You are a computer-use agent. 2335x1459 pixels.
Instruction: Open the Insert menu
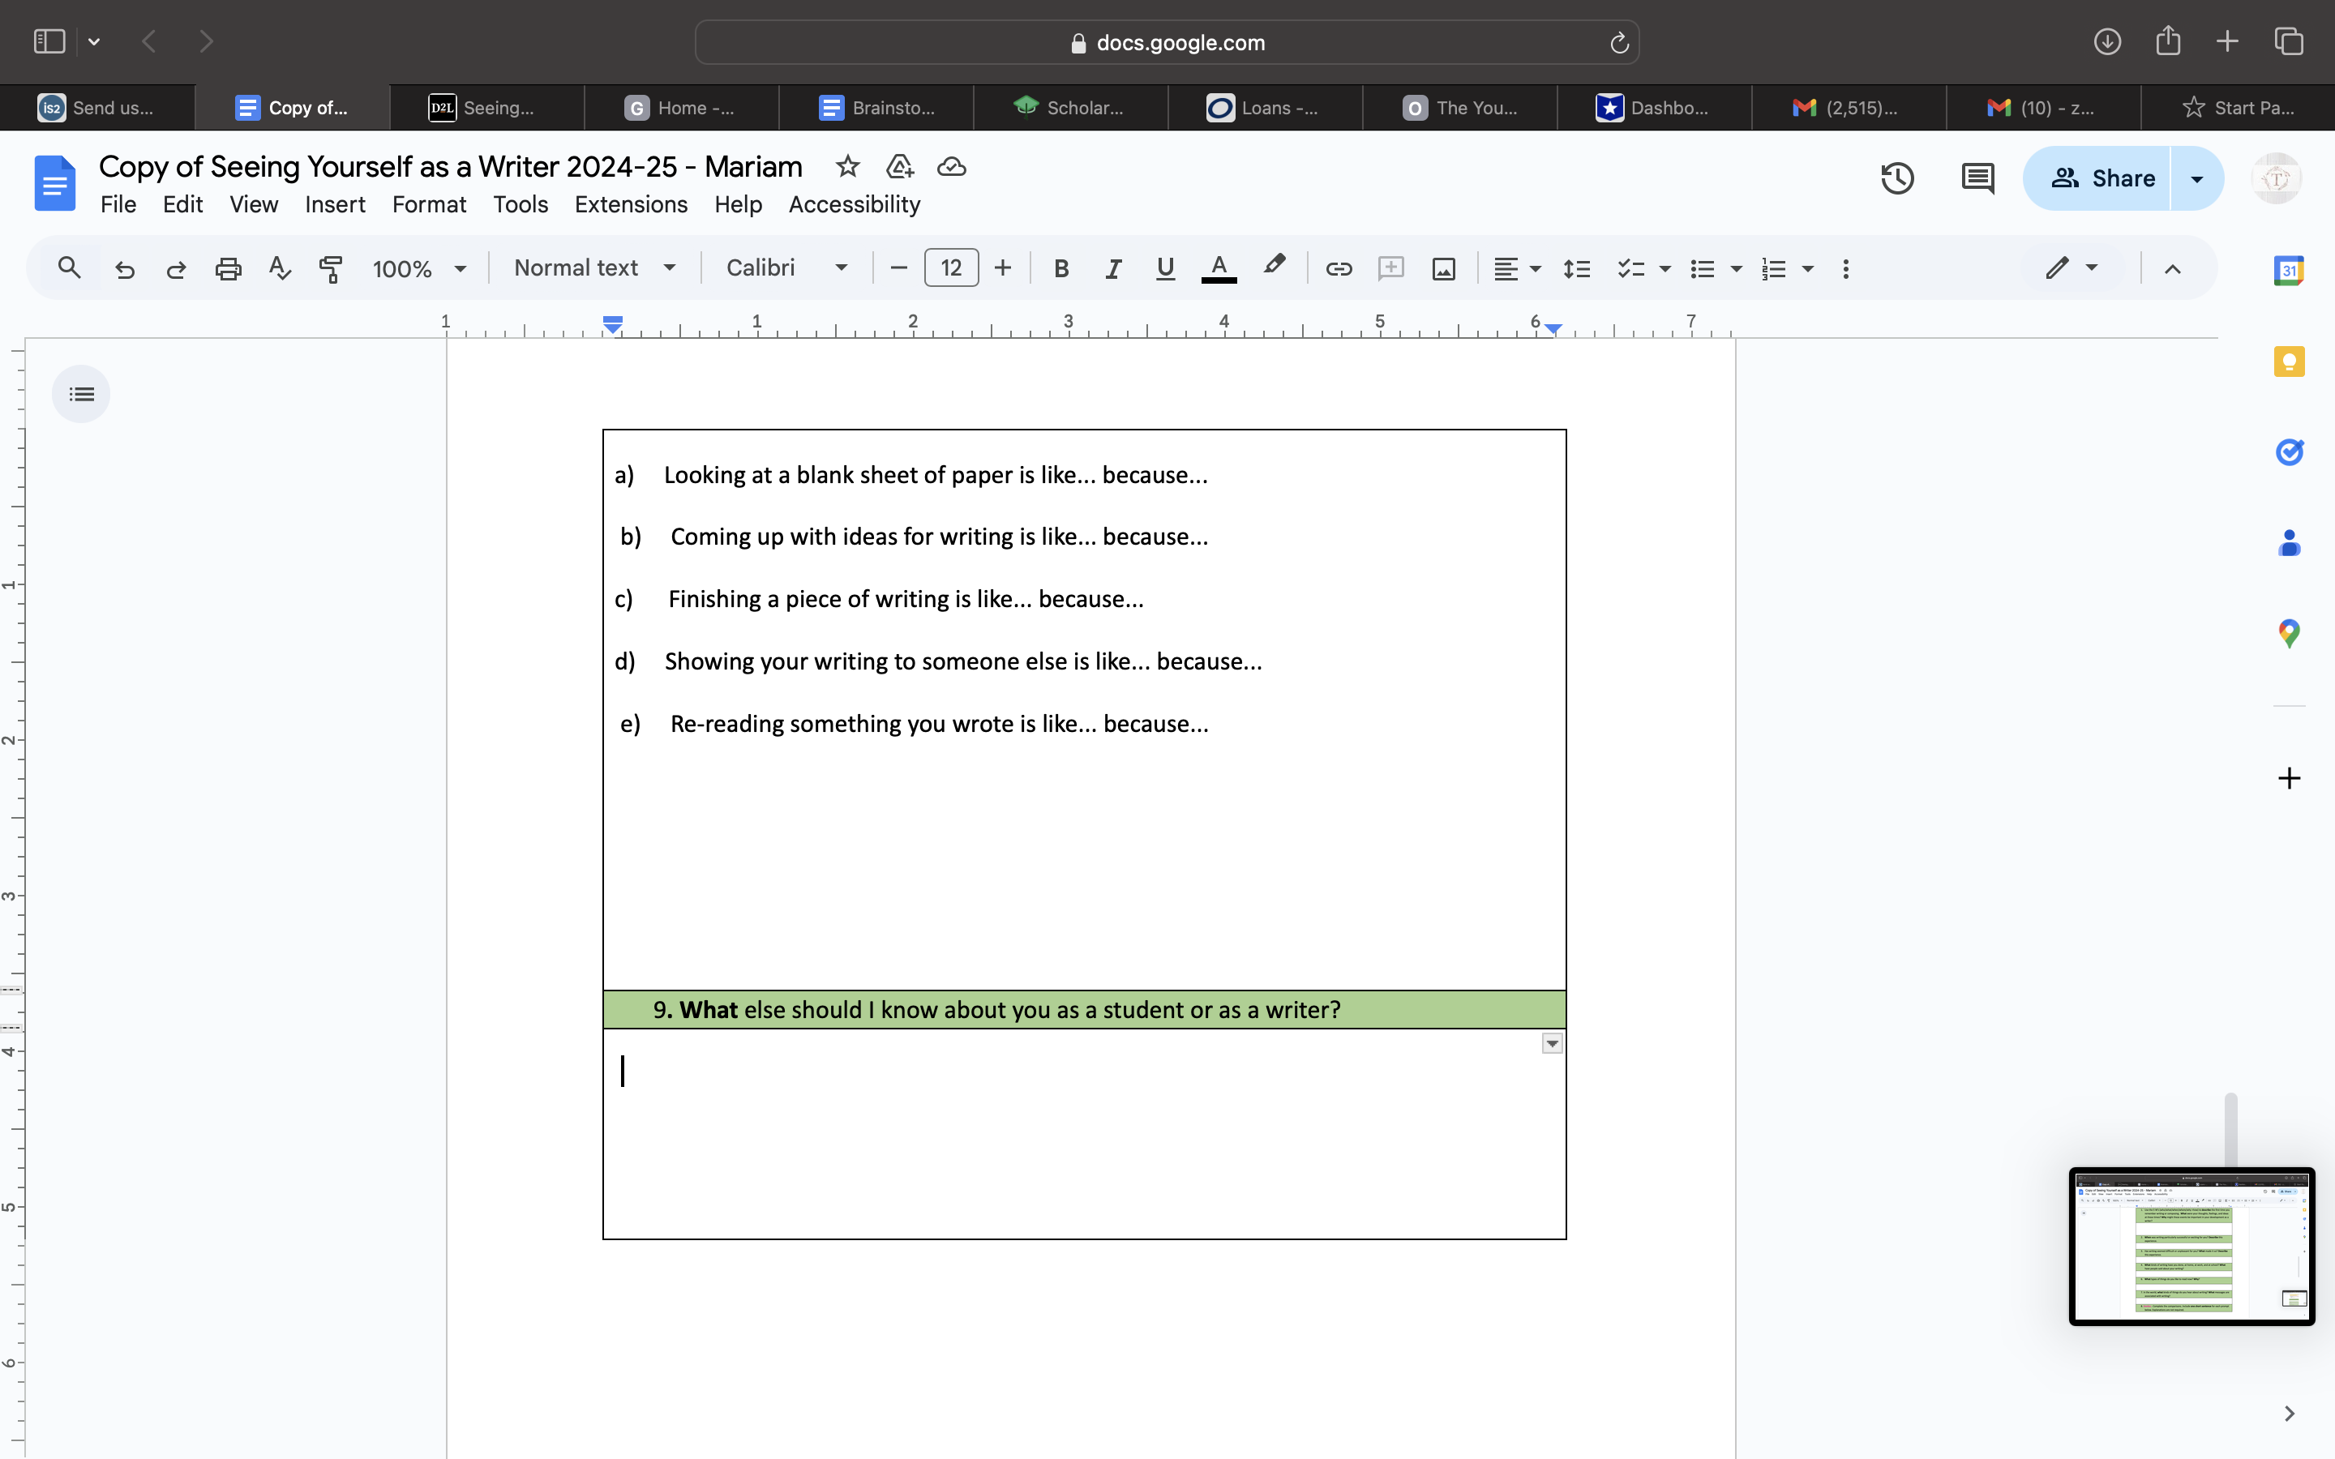click(x=334, y=204)
